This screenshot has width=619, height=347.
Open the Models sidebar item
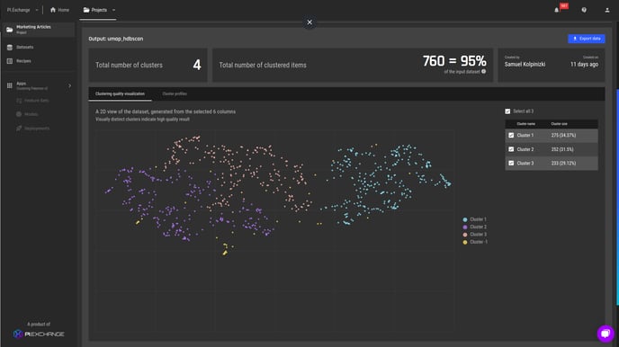[x=31, y=114]
